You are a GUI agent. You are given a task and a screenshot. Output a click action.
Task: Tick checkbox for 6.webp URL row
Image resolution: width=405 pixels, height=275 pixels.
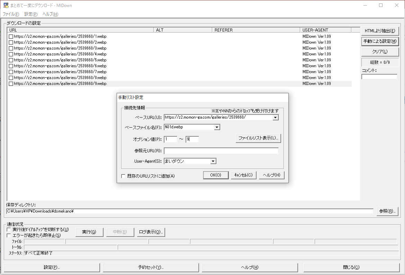[11, 66]
